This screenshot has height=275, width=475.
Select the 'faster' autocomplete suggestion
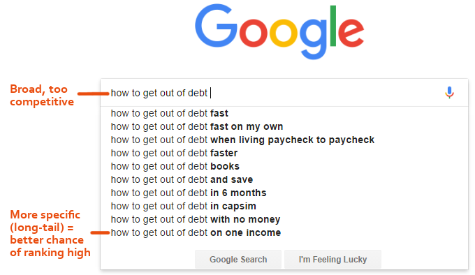click(174, 153)
